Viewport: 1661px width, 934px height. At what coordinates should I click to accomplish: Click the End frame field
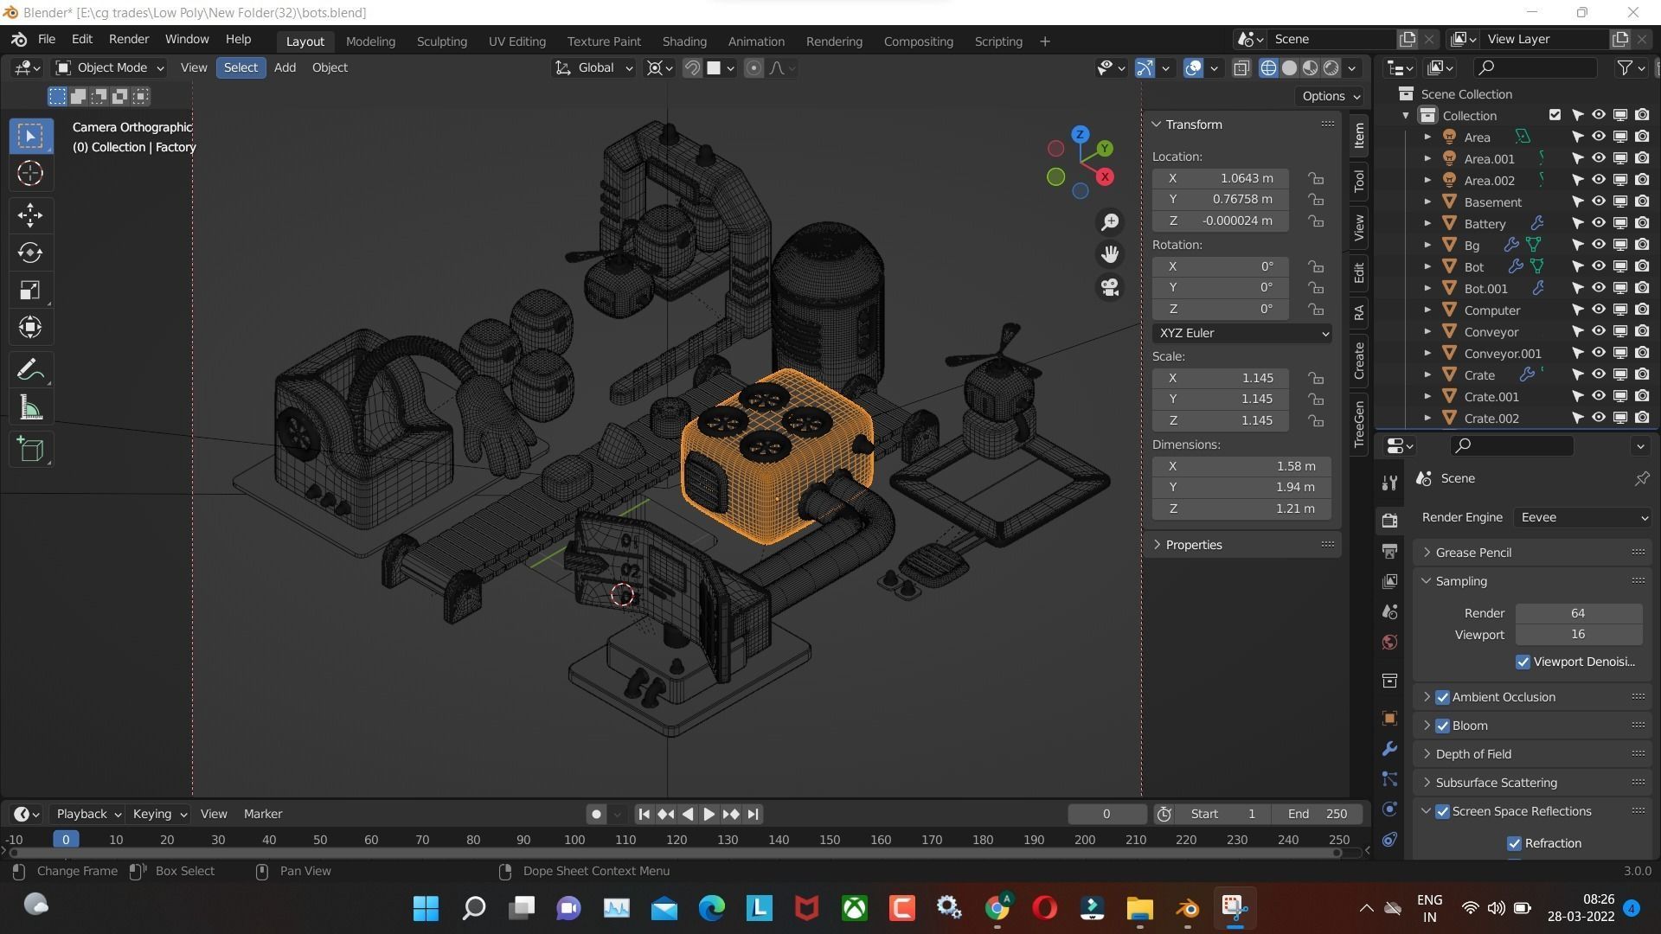click(x=1317, y=814)
